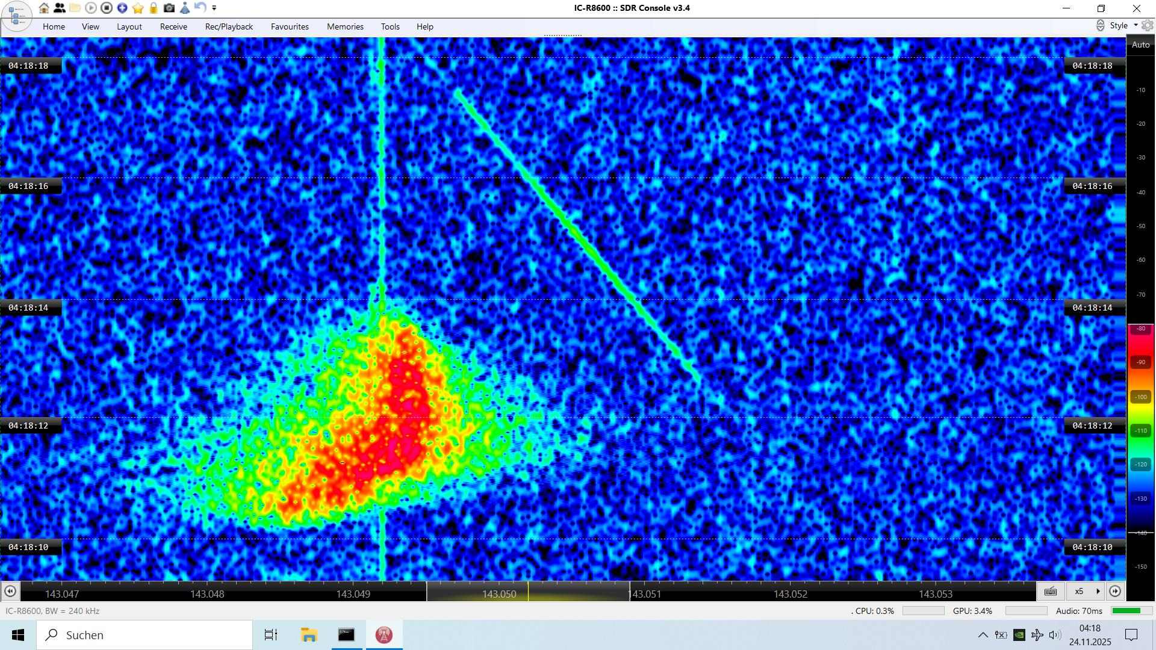Open the Memories ribbon tab
This screenshot has width=1156, height=650.
point(345,26)
